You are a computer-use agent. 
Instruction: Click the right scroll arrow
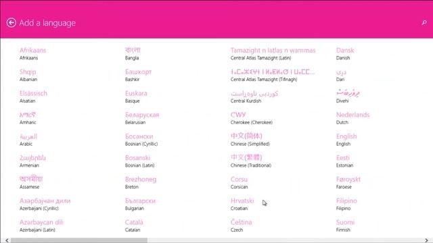[426, 240]
